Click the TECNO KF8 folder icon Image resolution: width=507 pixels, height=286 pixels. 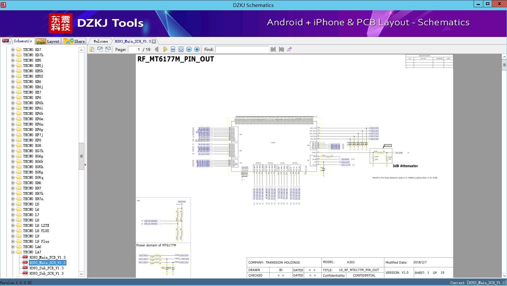coord(19,140)
